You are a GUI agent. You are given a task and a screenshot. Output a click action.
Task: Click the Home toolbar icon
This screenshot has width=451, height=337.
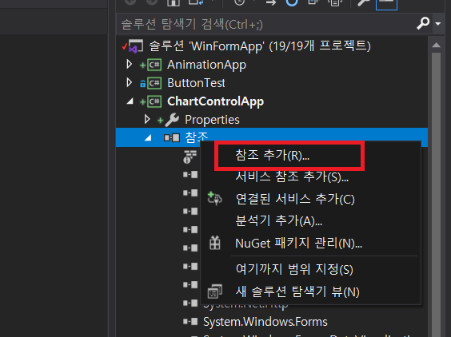pyautogui.click(x=174, y=2)
